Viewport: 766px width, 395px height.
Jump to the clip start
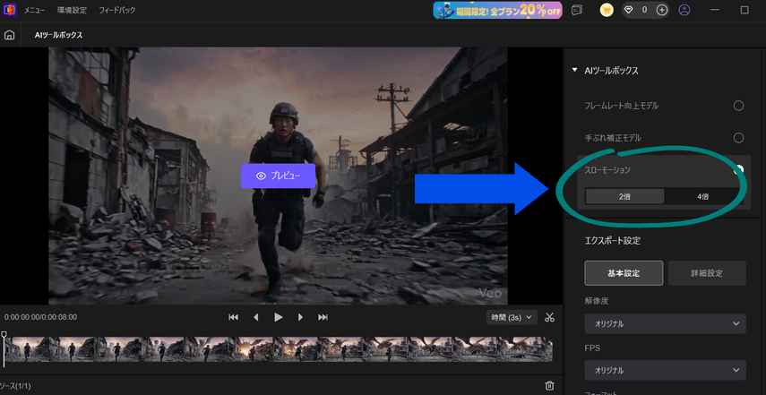[x=234, y=317]
